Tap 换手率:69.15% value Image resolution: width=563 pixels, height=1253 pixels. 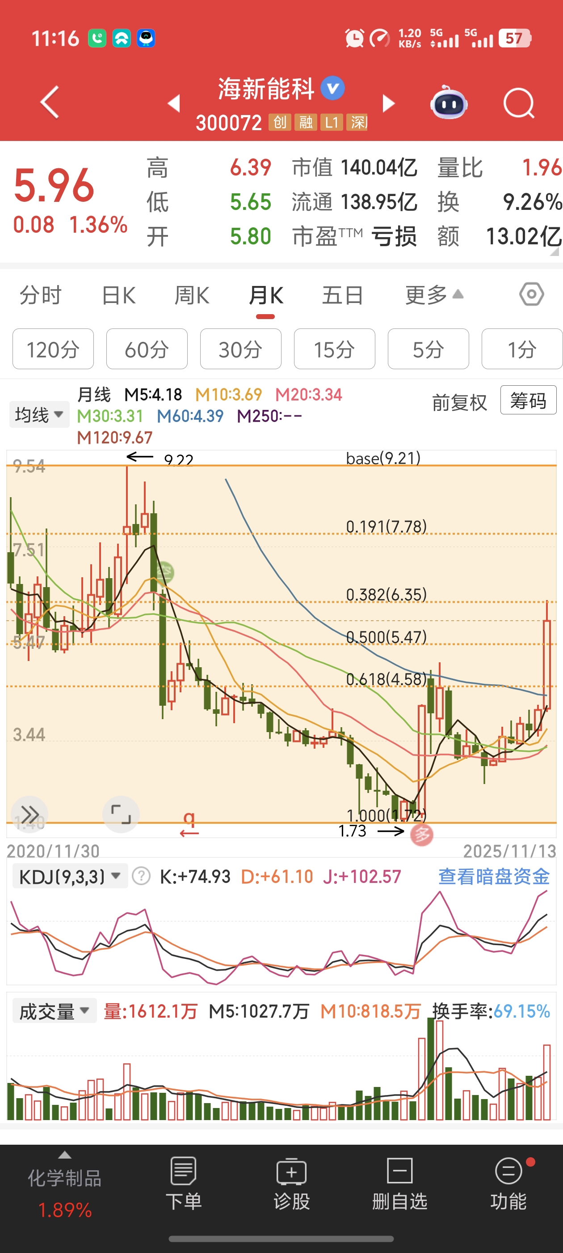tap(491, 1011)
